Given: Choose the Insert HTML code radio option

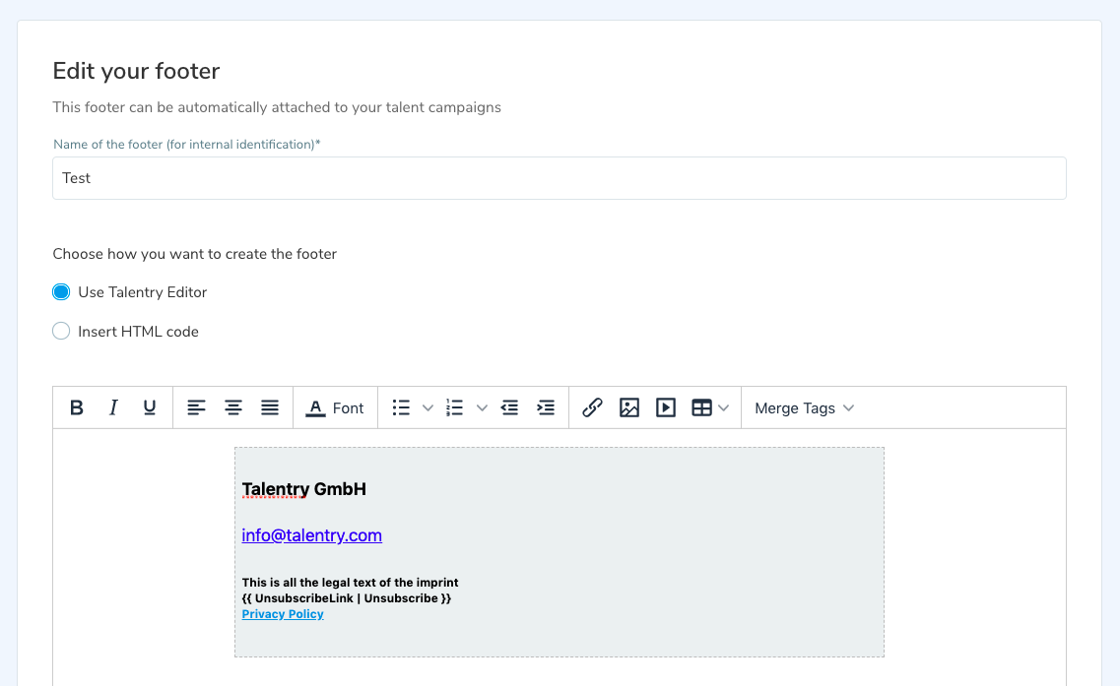Looking at the screenshot, I should click(x=61, y=332).
